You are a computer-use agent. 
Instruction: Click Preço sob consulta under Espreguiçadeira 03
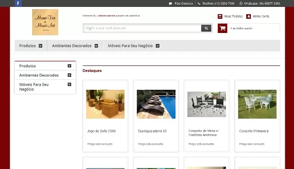coord(151,144)
